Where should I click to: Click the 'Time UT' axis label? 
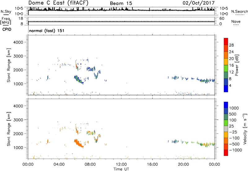pos(121,169)
